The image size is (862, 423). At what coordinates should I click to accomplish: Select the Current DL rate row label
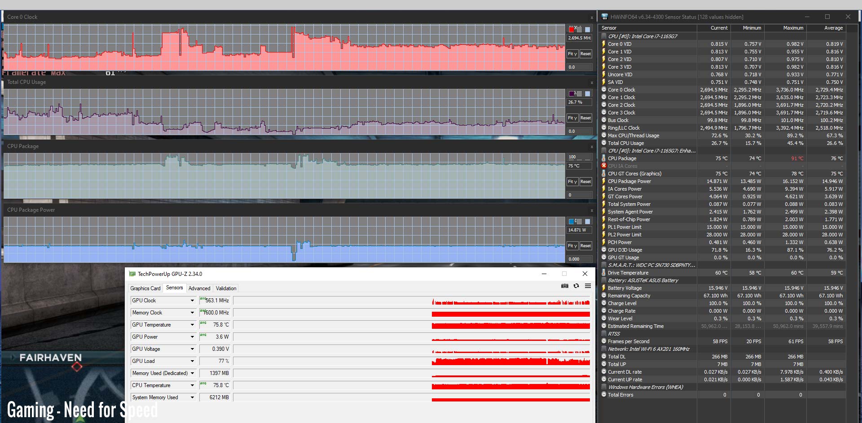click(625, 372)
